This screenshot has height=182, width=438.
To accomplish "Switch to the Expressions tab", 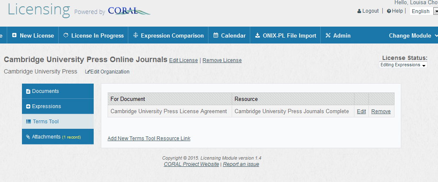I will 58,106.
